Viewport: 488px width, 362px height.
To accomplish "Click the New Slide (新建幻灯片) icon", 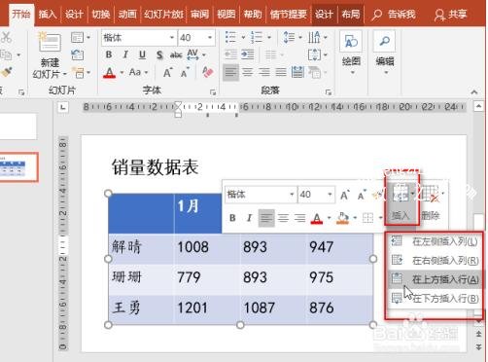I will [50, 43].
